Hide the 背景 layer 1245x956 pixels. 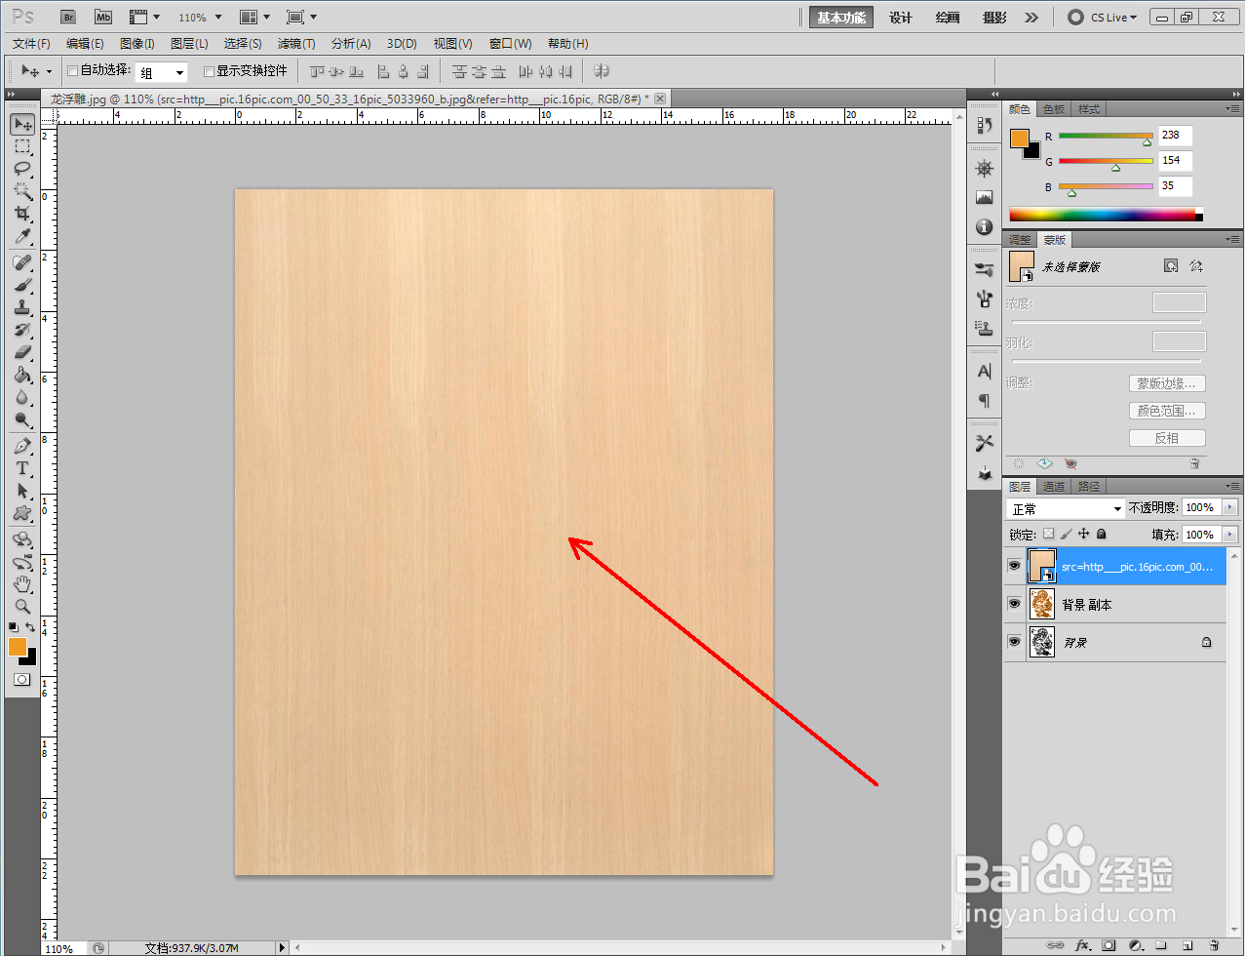1014,642
